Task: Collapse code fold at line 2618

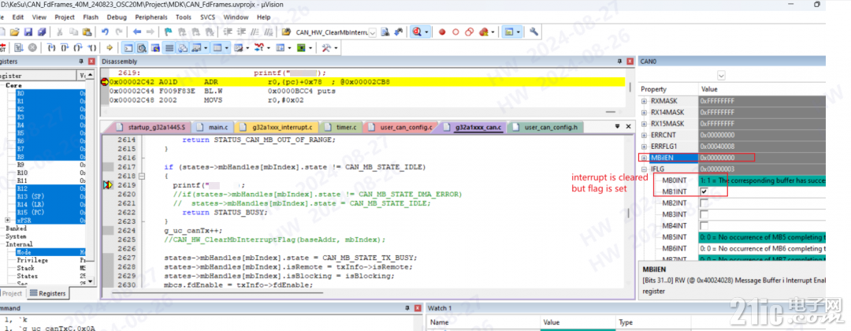Action: coord(142,177)
